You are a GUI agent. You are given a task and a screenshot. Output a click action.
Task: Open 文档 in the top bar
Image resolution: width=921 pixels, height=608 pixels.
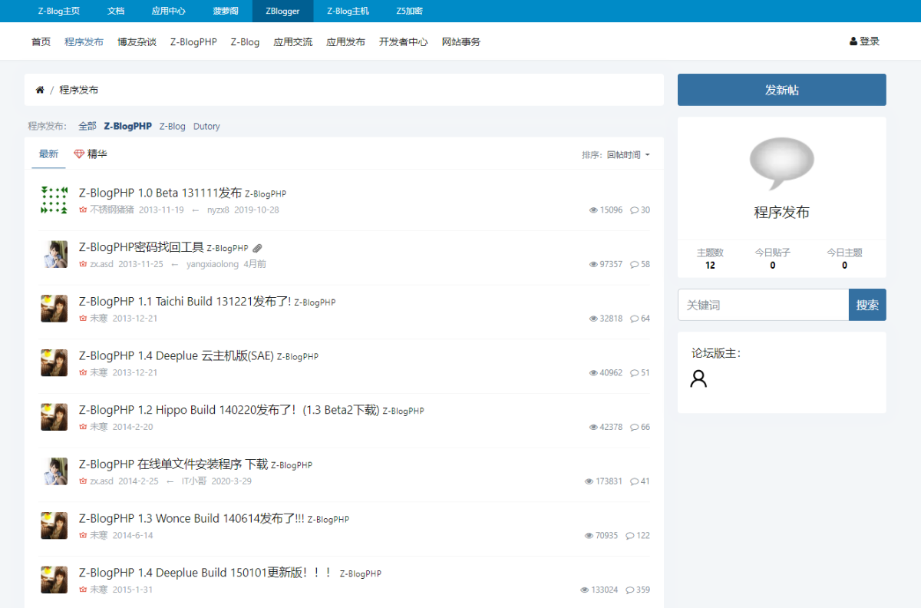point(116,11)
